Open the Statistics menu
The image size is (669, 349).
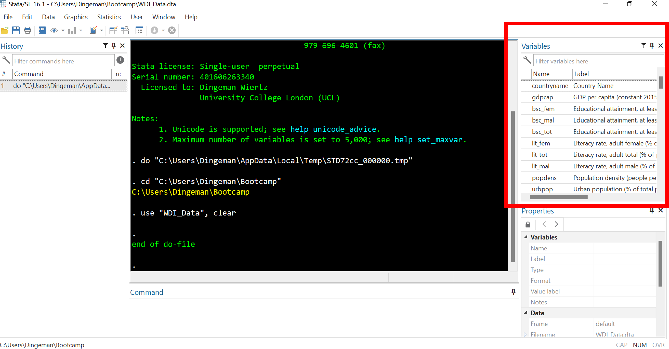pyautogui.click(x=109, y=17)
